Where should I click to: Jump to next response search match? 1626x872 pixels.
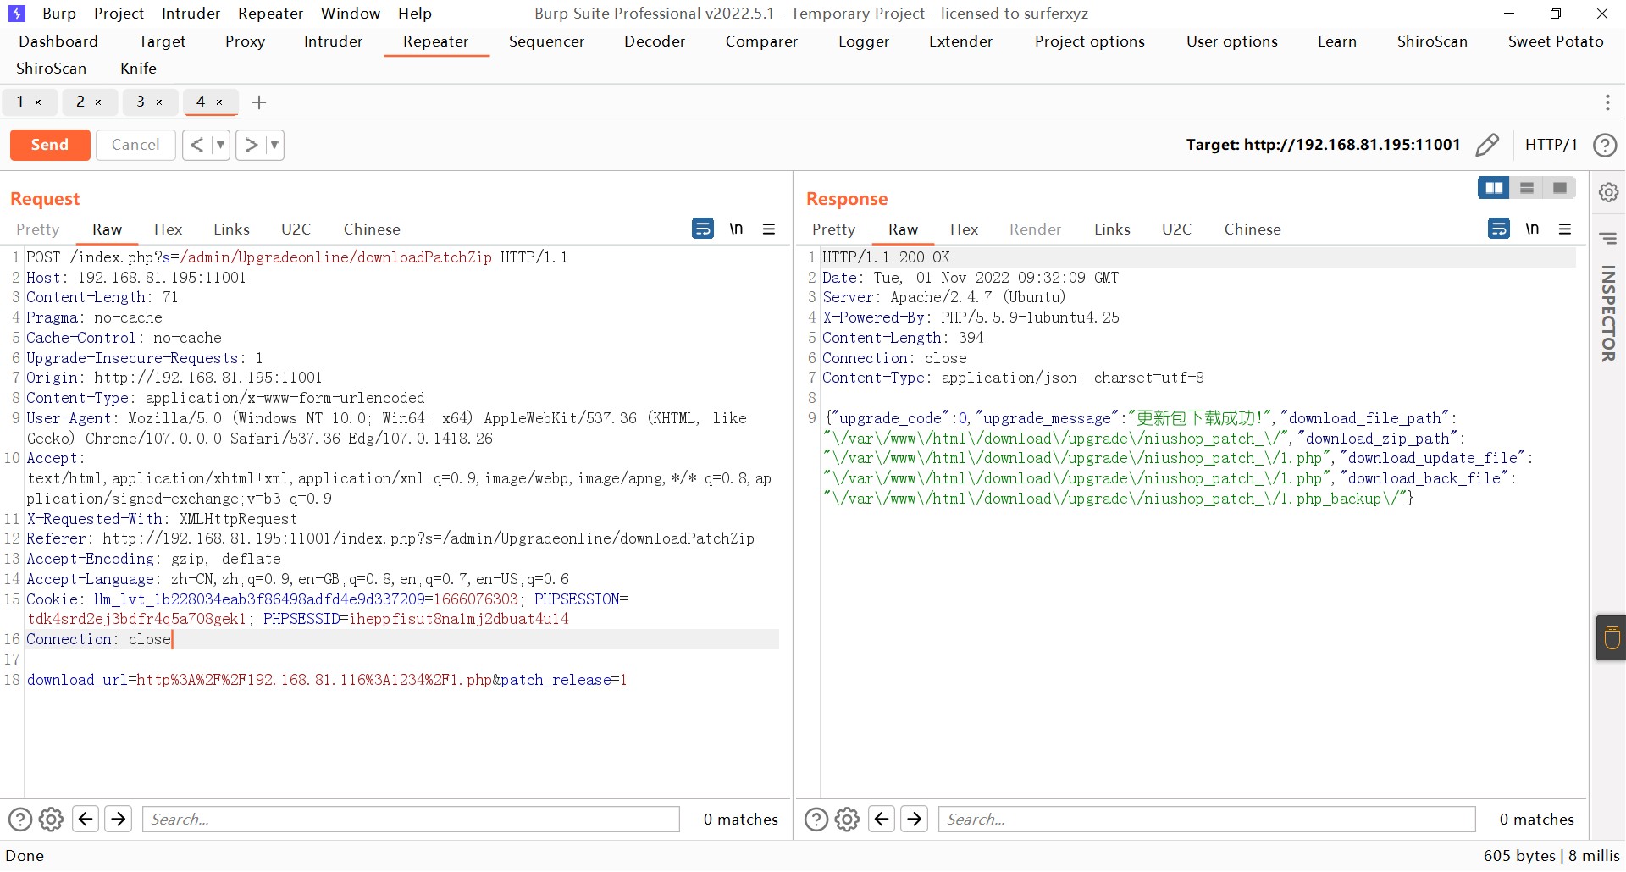915,819
